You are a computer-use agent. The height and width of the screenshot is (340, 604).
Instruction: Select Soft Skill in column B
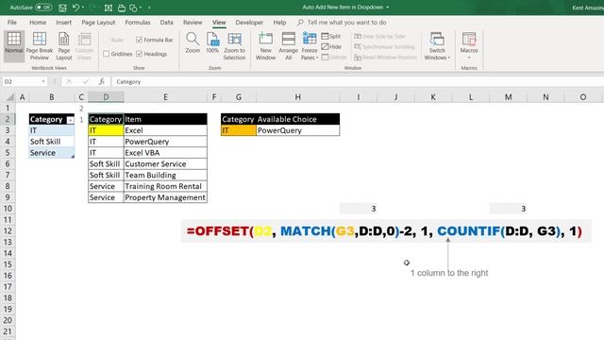click(52, 142)
